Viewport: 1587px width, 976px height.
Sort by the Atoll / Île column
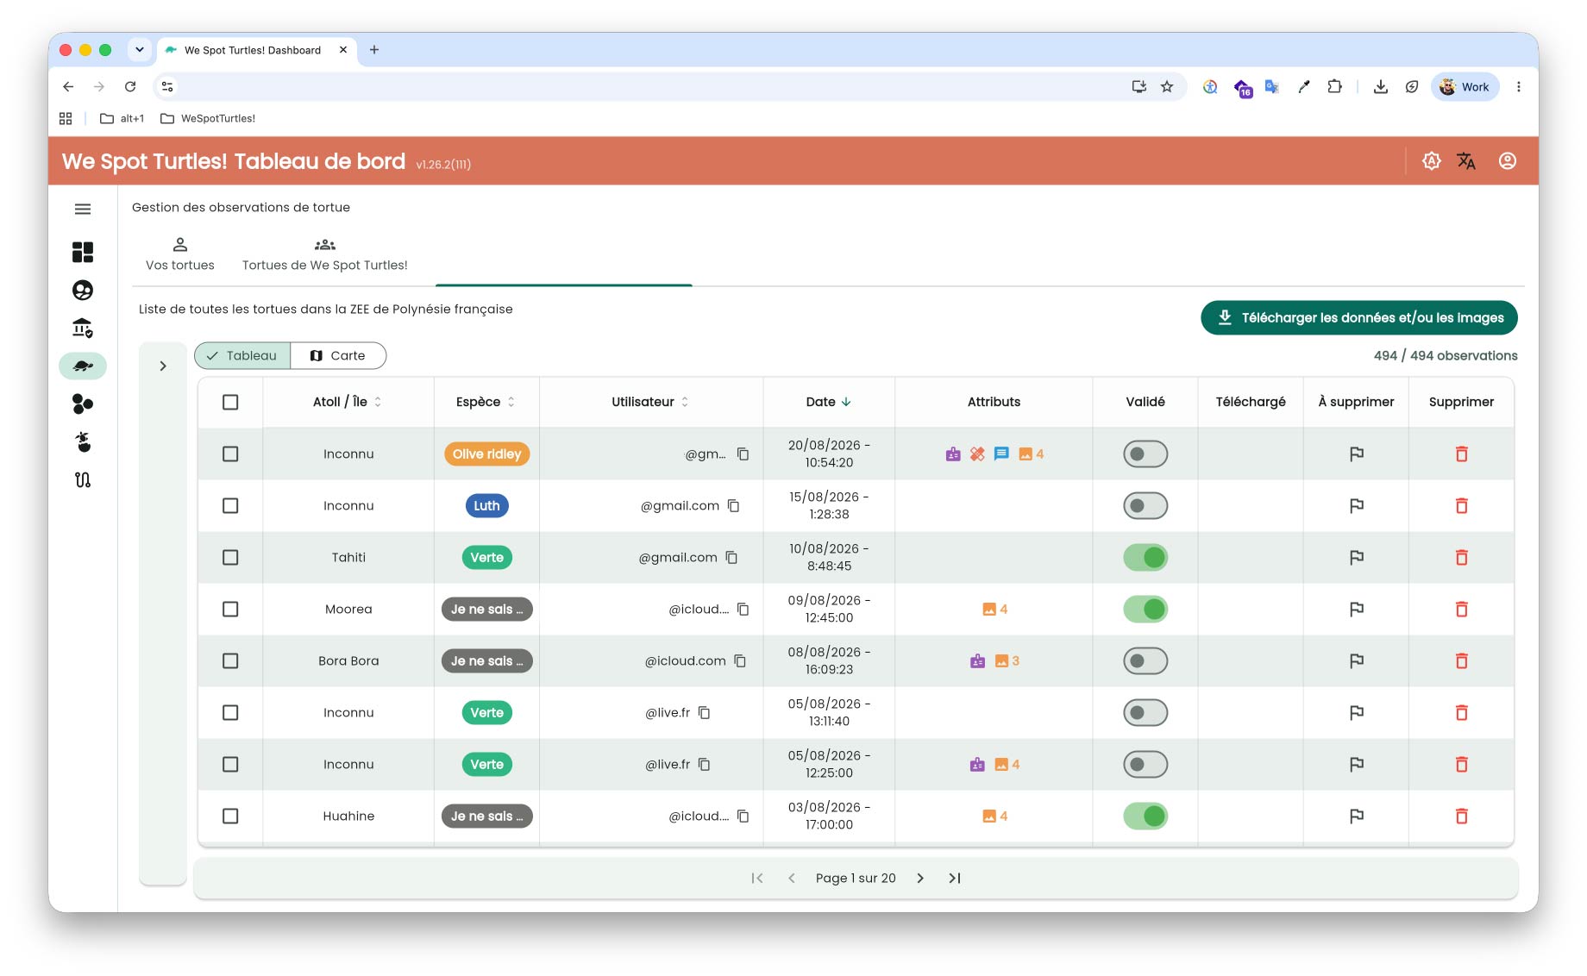[348, 402]
